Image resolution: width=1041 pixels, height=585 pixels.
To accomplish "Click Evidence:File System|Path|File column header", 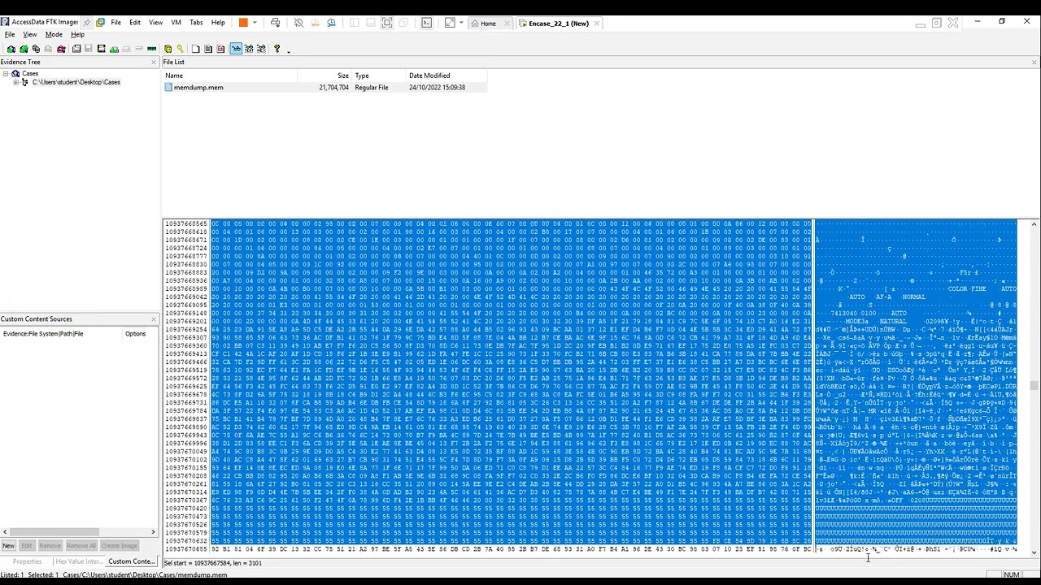I will [x=61, y=334].
